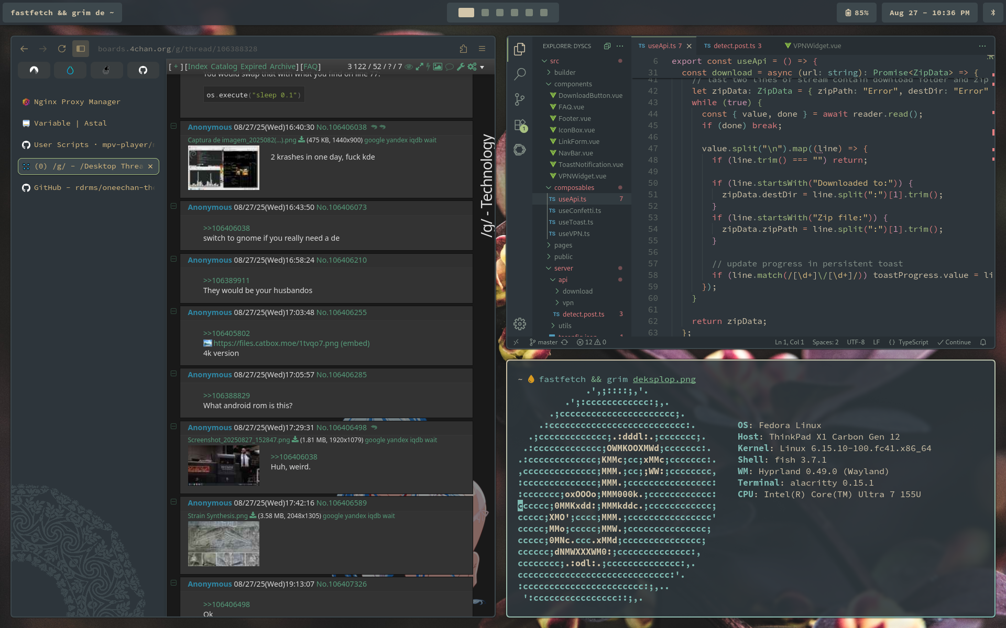Image resolution: width=1006 pixels, height=628 pixels.
Task: Open the header dropdown arrow next to the gears
Action: coord(482,67)
